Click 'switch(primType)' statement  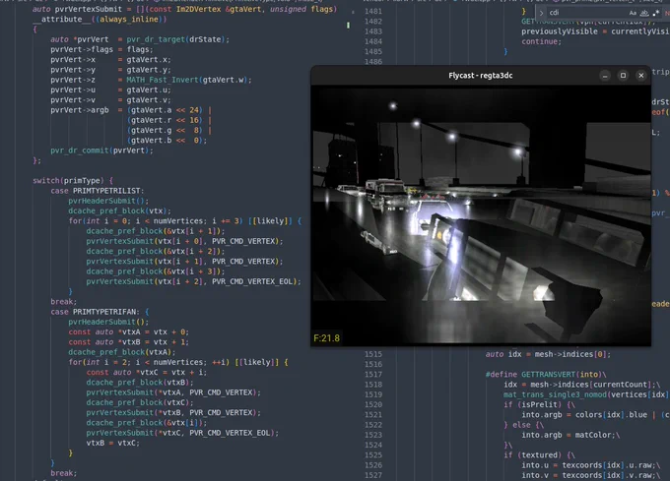click(73, 180)
